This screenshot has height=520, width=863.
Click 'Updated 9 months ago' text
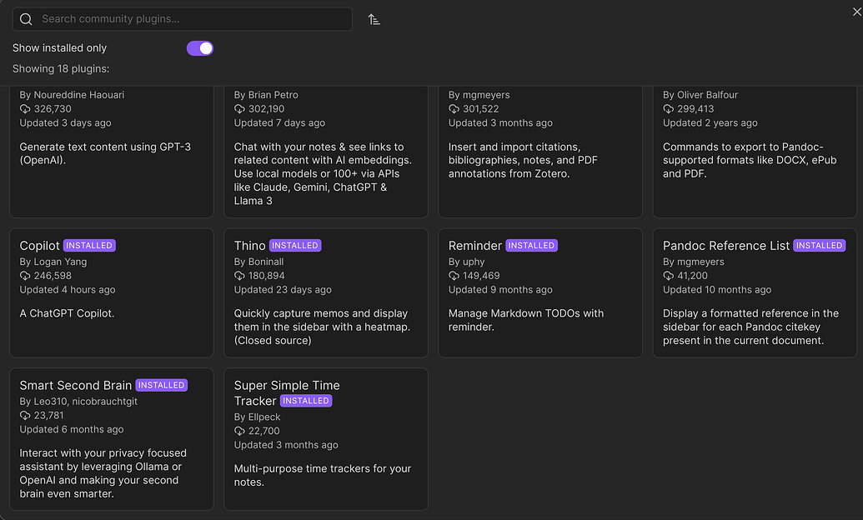pyautogui.click(x=500, y=290)
